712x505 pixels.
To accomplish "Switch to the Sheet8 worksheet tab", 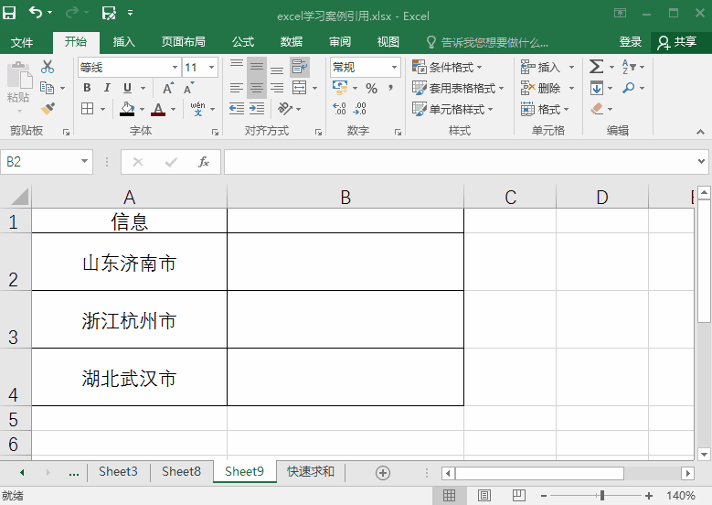I will point(181,472).
